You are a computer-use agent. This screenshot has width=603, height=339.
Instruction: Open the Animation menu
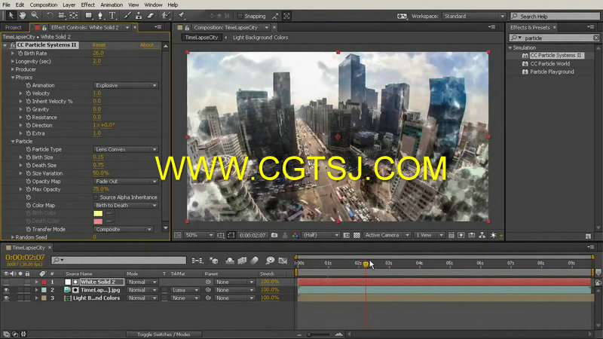112,5
